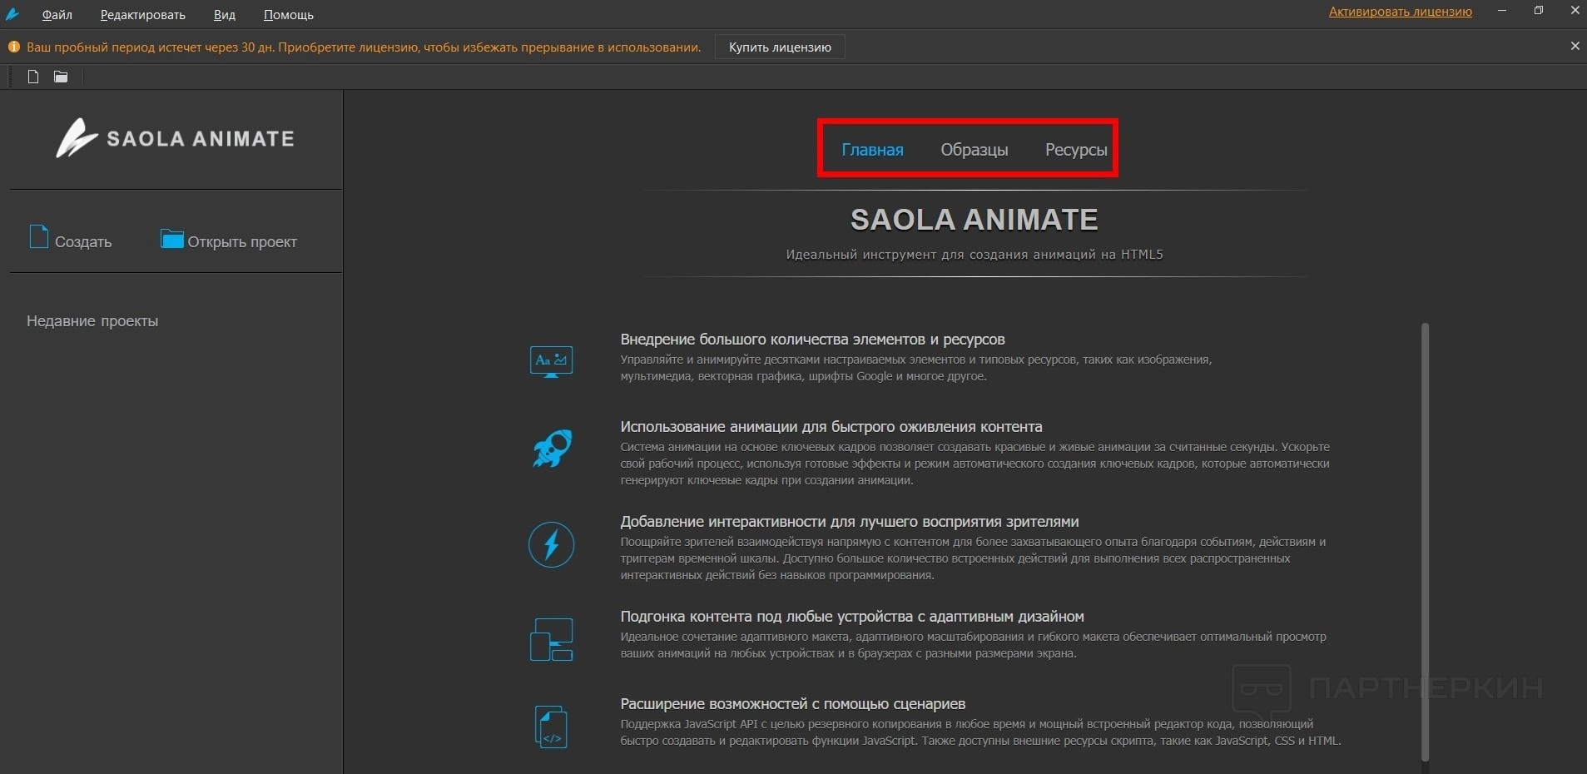
Task: Click subtitle Идеальный инструмент для создания анимаций
Action: tap(975, 255)
